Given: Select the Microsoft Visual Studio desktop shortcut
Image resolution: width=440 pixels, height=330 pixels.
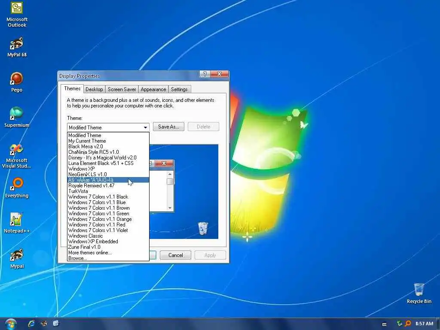Looking at the screenshot, I should 17,156.
